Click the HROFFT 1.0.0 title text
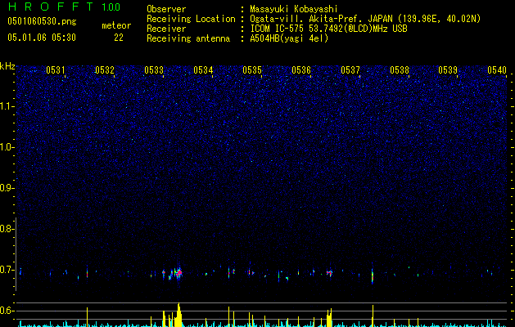515x327 pixels. [x=64, y=7]
